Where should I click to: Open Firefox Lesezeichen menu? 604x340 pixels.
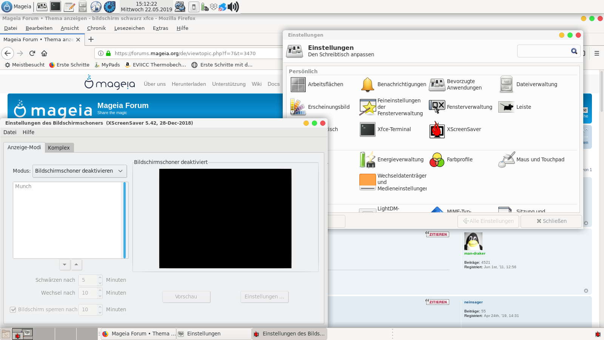pyautogui.click(x=129, y=28)
